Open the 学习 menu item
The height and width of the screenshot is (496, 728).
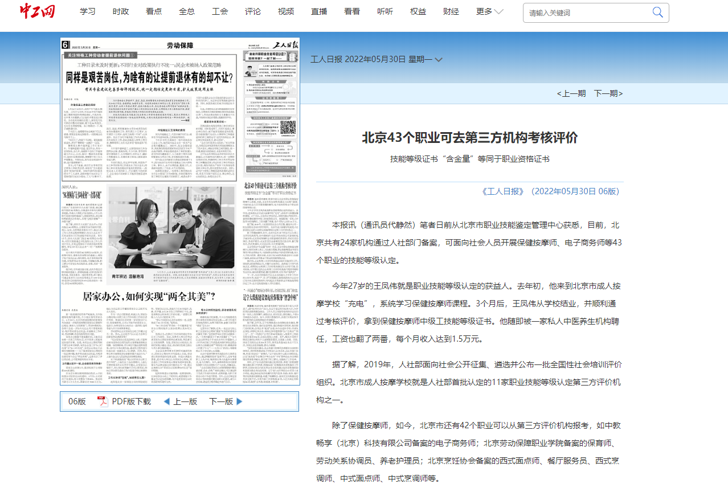click(88, 11)
